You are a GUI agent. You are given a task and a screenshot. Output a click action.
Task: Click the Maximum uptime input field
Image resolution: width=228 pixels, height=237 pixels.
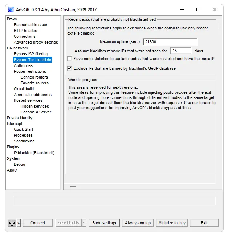click(x=170, y=42)
